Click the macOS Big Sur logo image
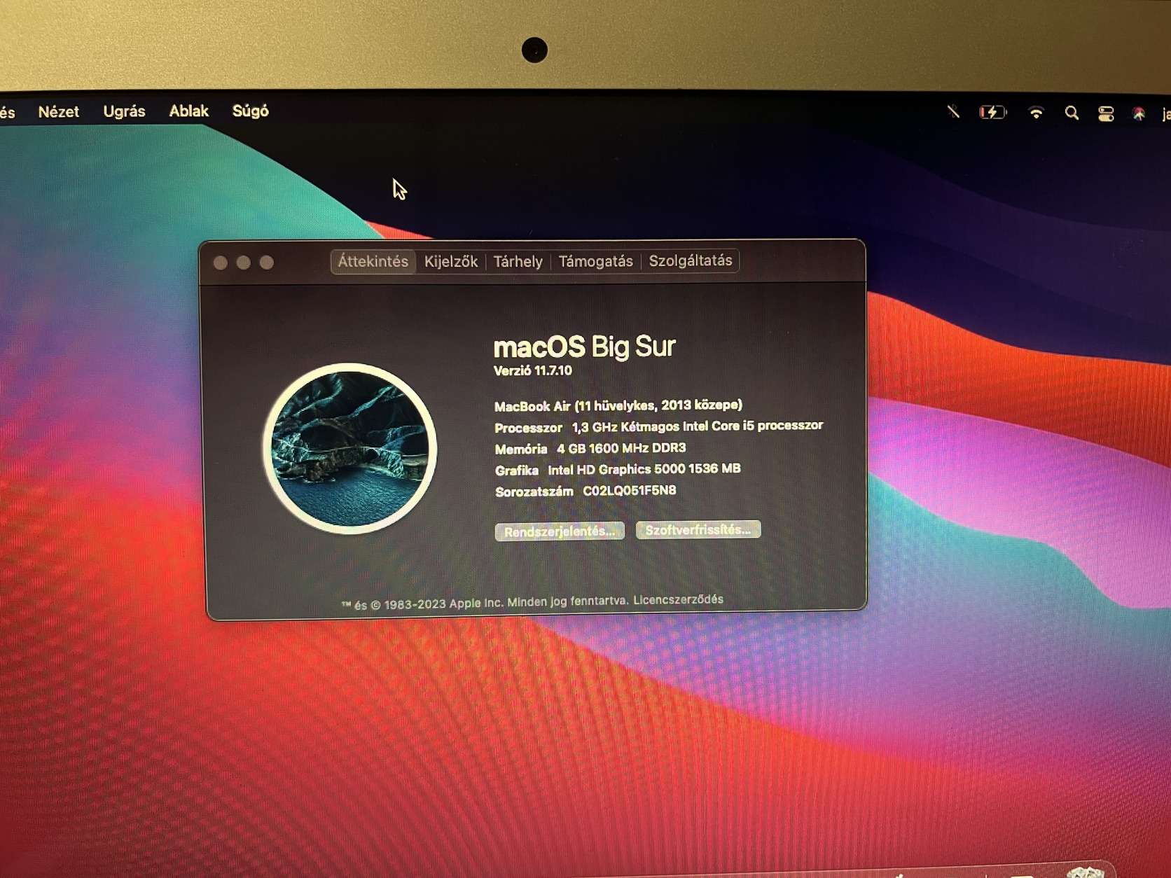 point(349,448)
